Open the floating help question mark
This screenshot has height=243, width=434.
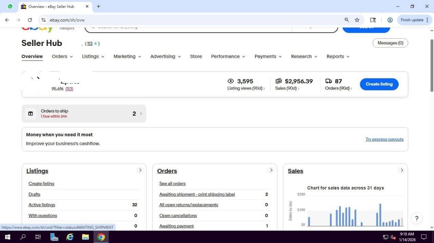coord(417,218)
